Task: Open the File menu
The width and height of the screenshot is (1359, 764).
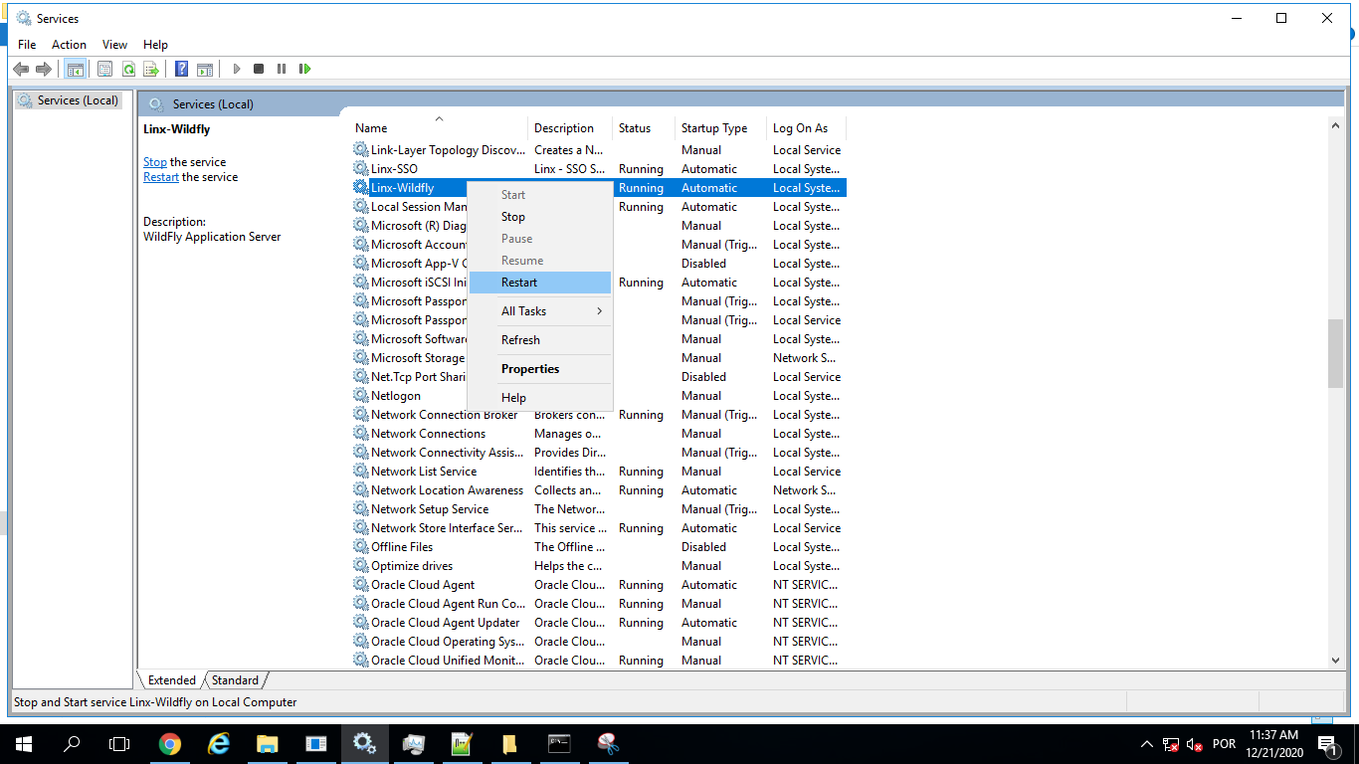Action: click(27, 45)
